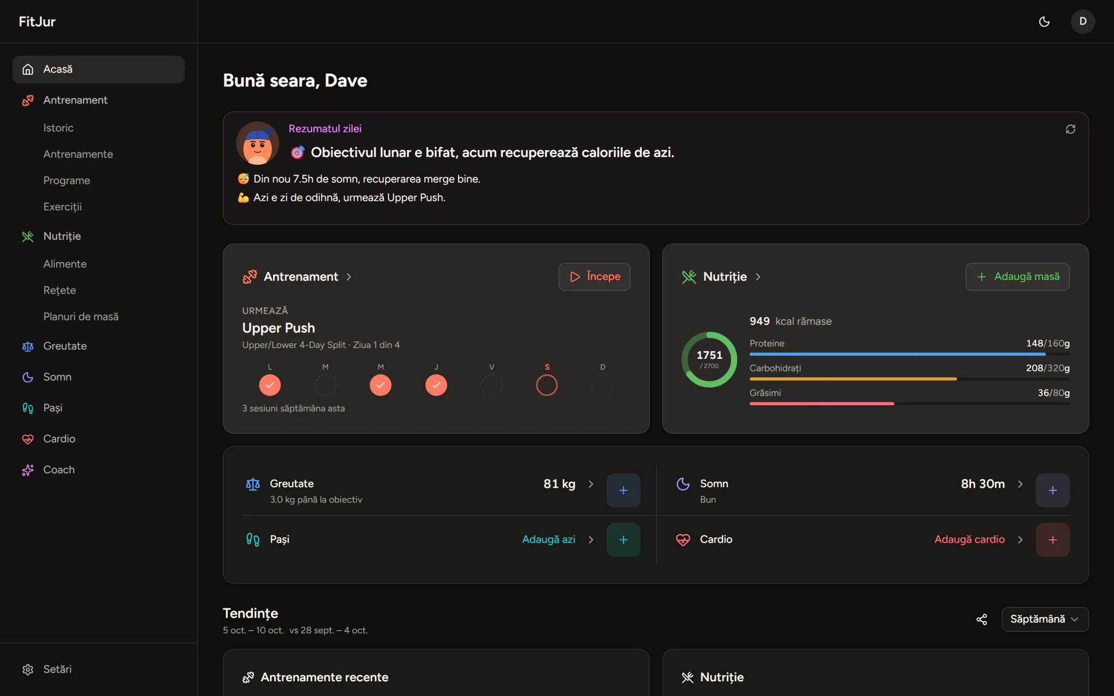This screenshot has width=1114, height=696.
Task: Start workout with Începe button
Action: tap(594, 277)
